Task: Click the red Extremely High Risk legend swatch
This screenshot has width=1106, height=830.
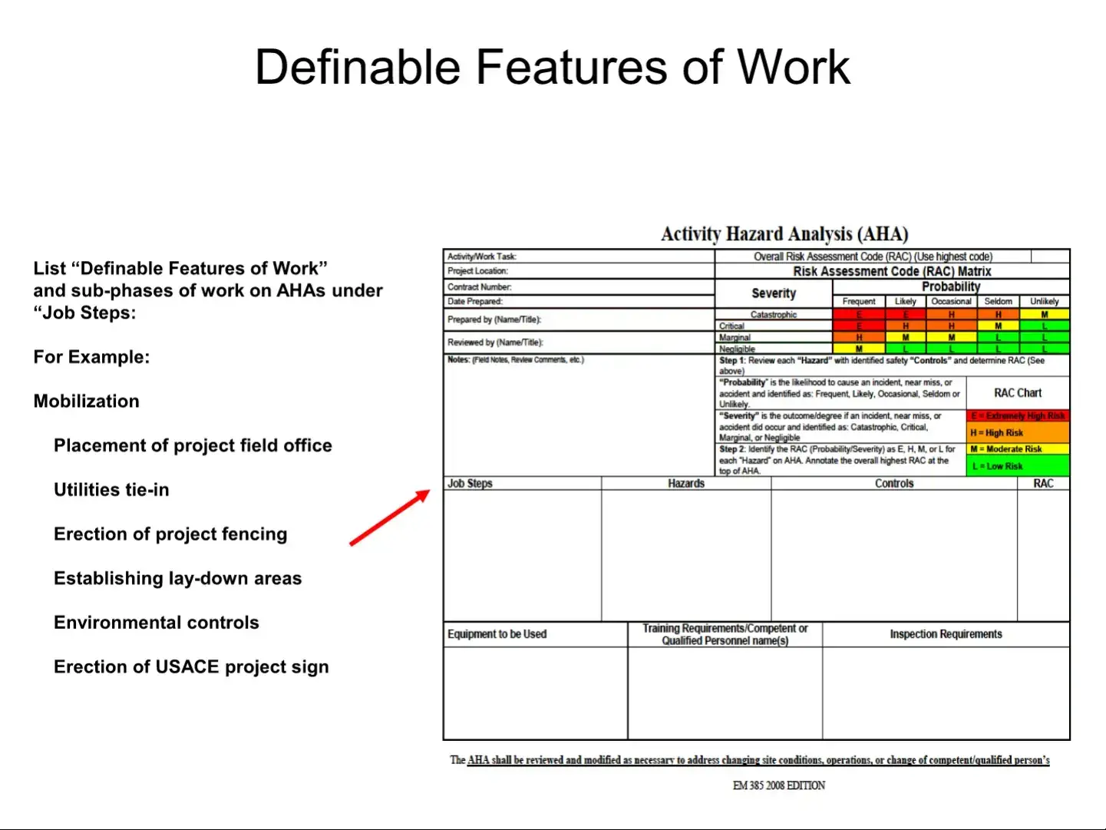Action: [x=1017, y=415]
